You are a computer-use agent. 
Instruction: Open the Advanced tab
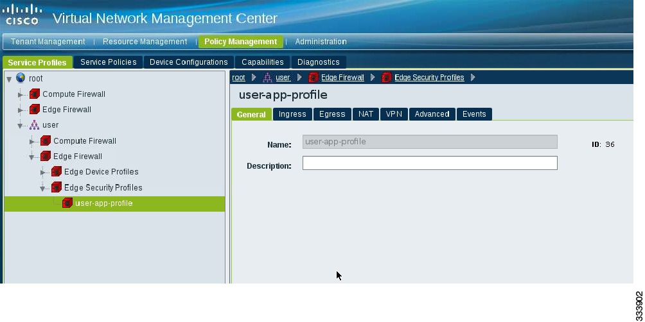(x=432, y=114)
